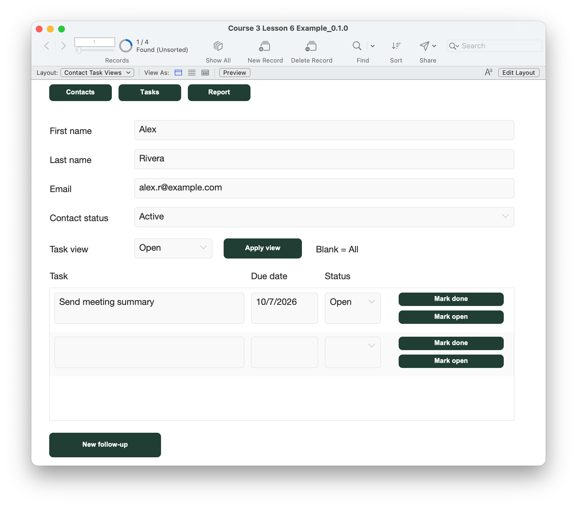
Task: Click the New follow-up button
Action: (x=105, y=445)
